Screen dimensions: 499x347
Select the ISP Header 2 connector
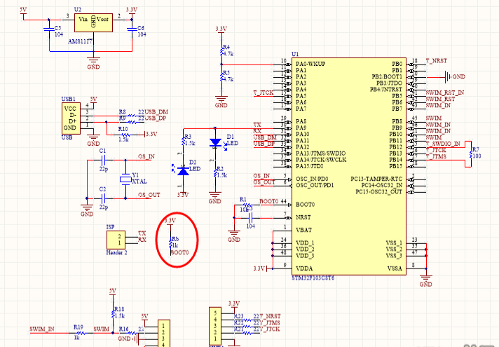[x=116, y=240]
